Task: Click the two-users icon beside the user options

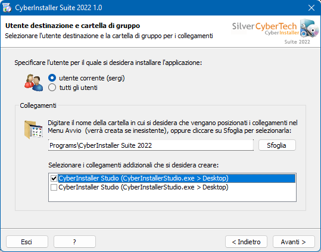Action: pos(34,83)
